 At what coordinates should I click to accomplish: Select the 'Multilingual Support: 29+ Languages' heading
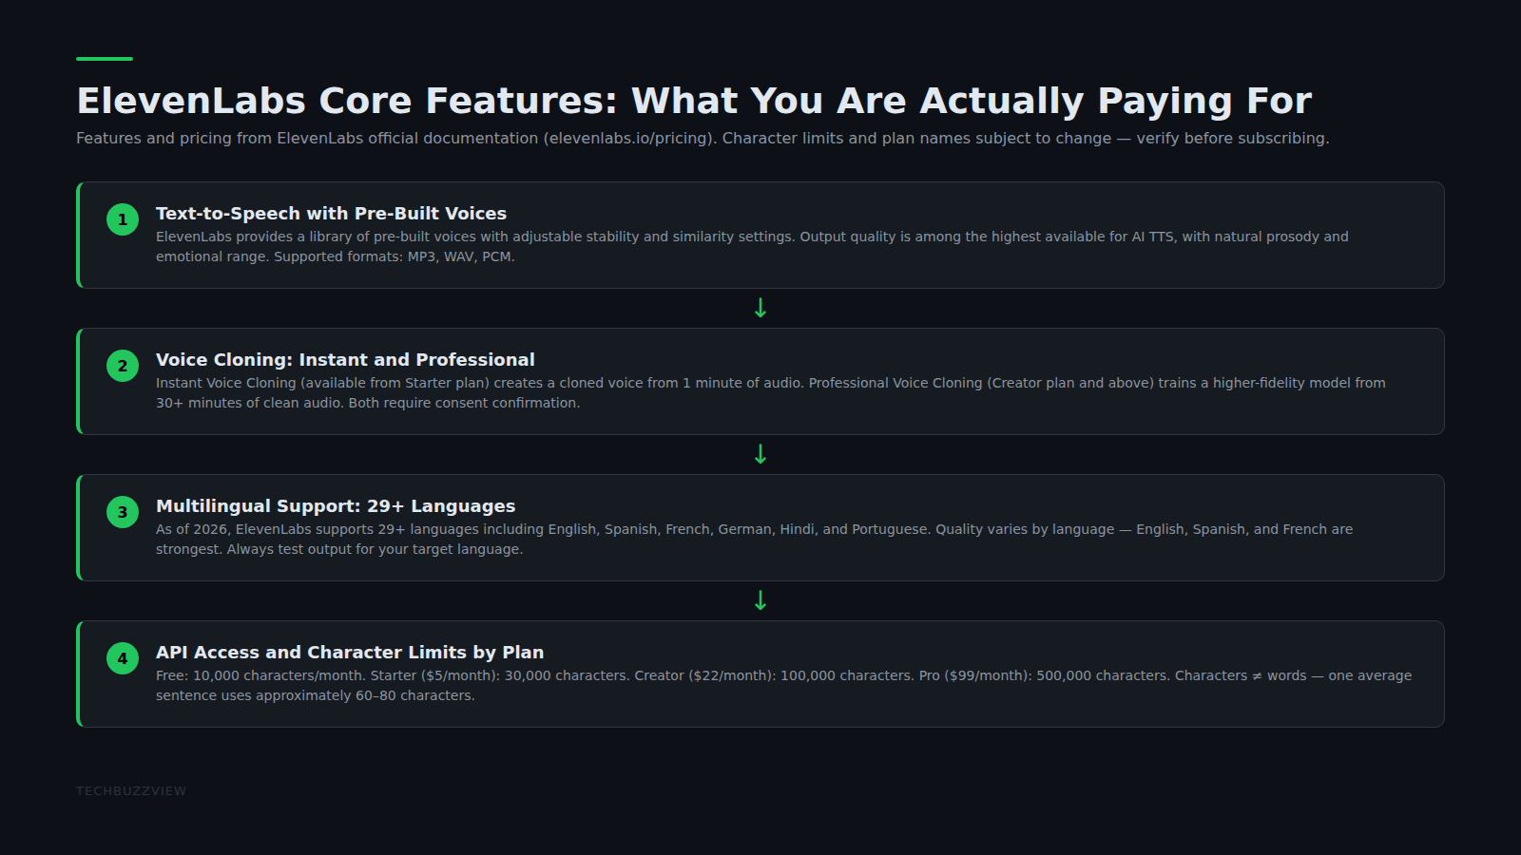coord(336,506)
